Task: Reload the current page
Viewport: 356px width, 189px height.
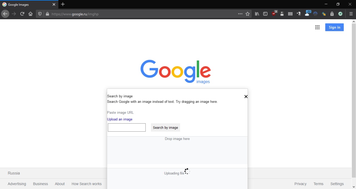Action: click(22, 14)
